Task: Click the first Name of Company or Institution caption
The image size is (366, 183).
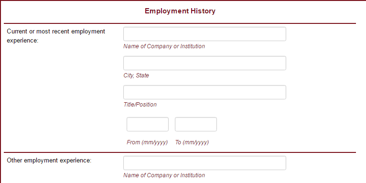Action: coord(164,46)
